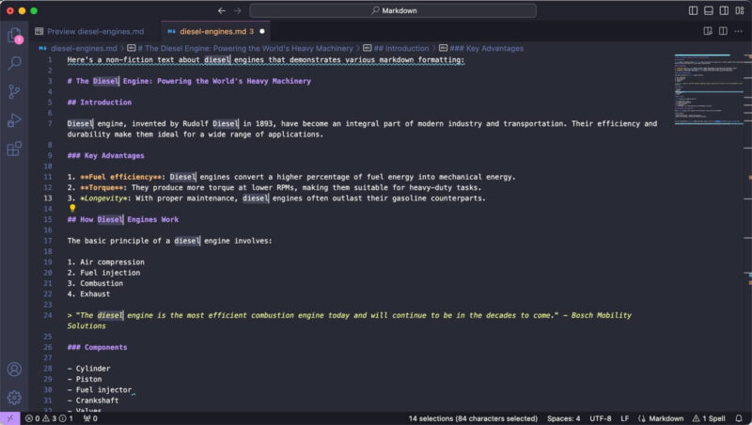Screen dimensions: 752x425
Task: Click the first line 'Here's a non-fiction text' sentence
Action: (x=266, y=59)
